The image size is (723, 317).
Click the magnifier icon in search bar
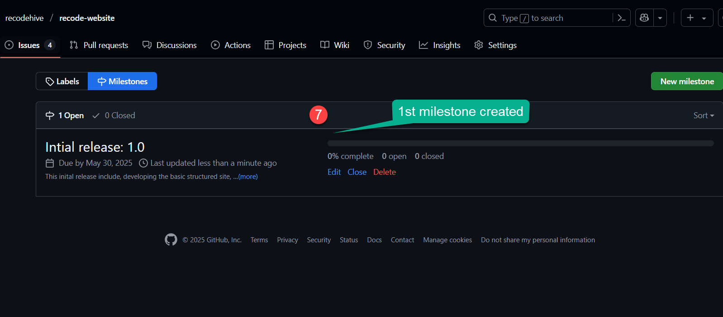click(493, 18)
